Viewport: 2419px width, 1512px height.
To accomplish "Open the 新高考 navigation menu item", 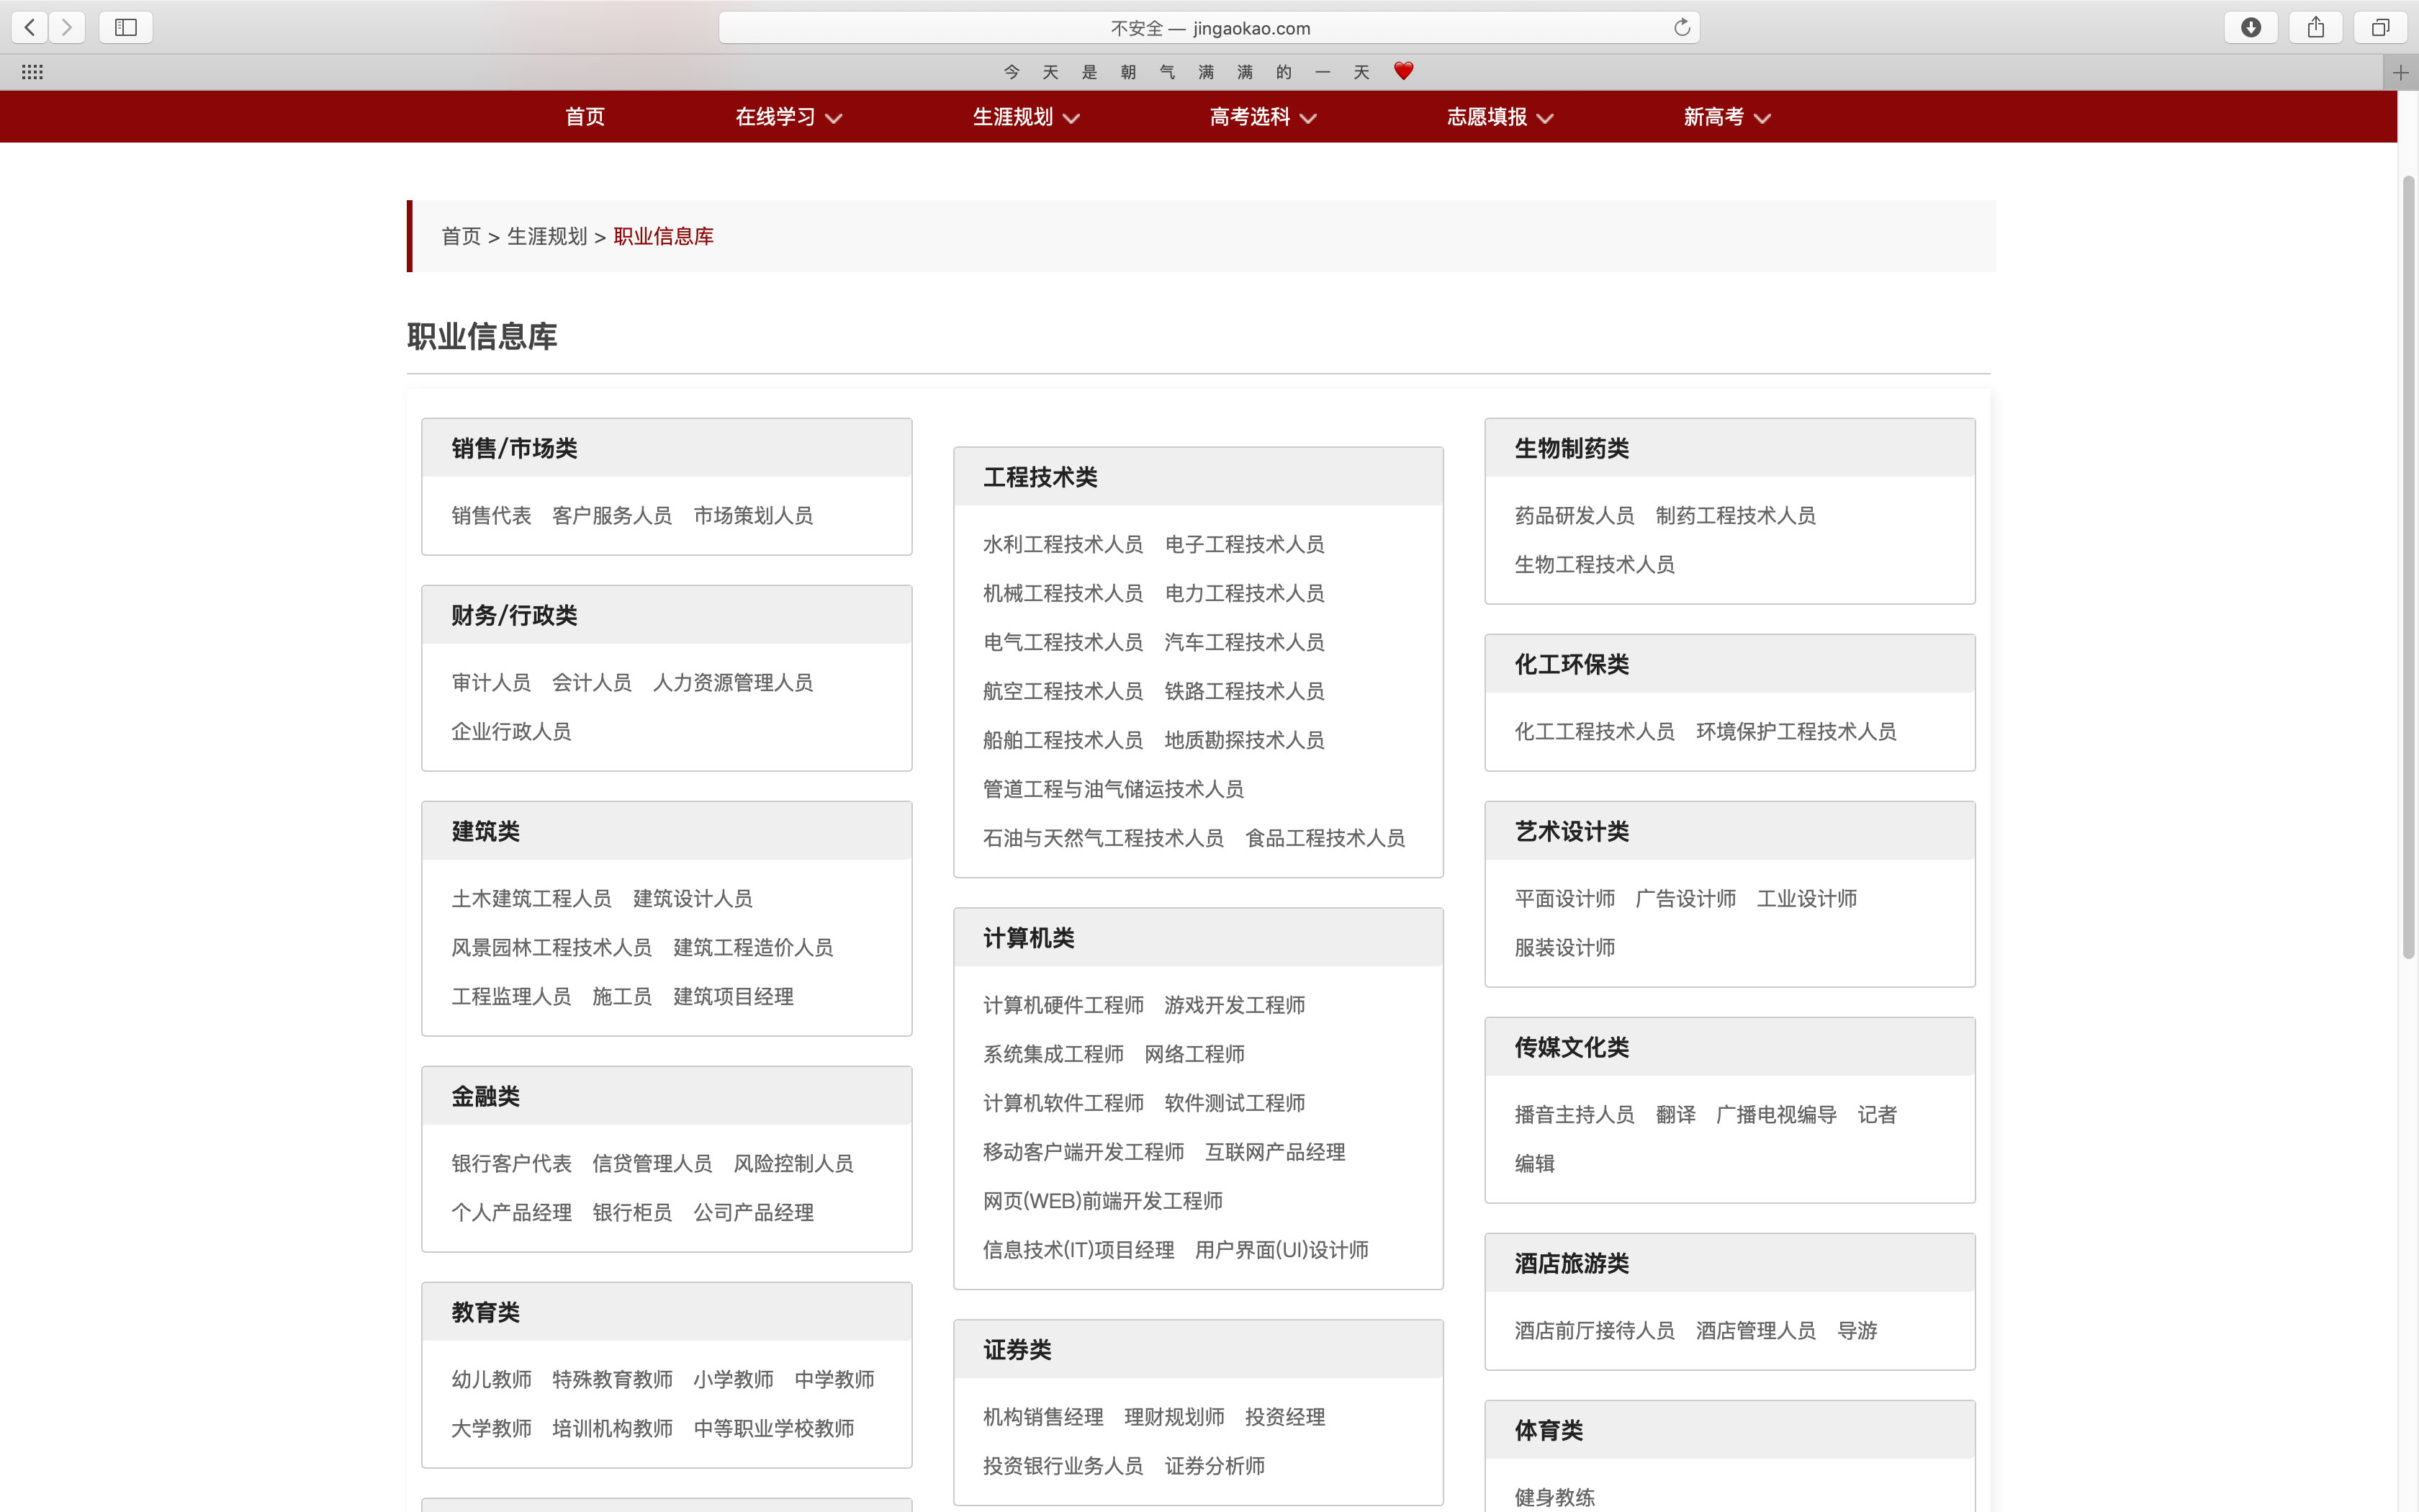I will pos(1726,117).
